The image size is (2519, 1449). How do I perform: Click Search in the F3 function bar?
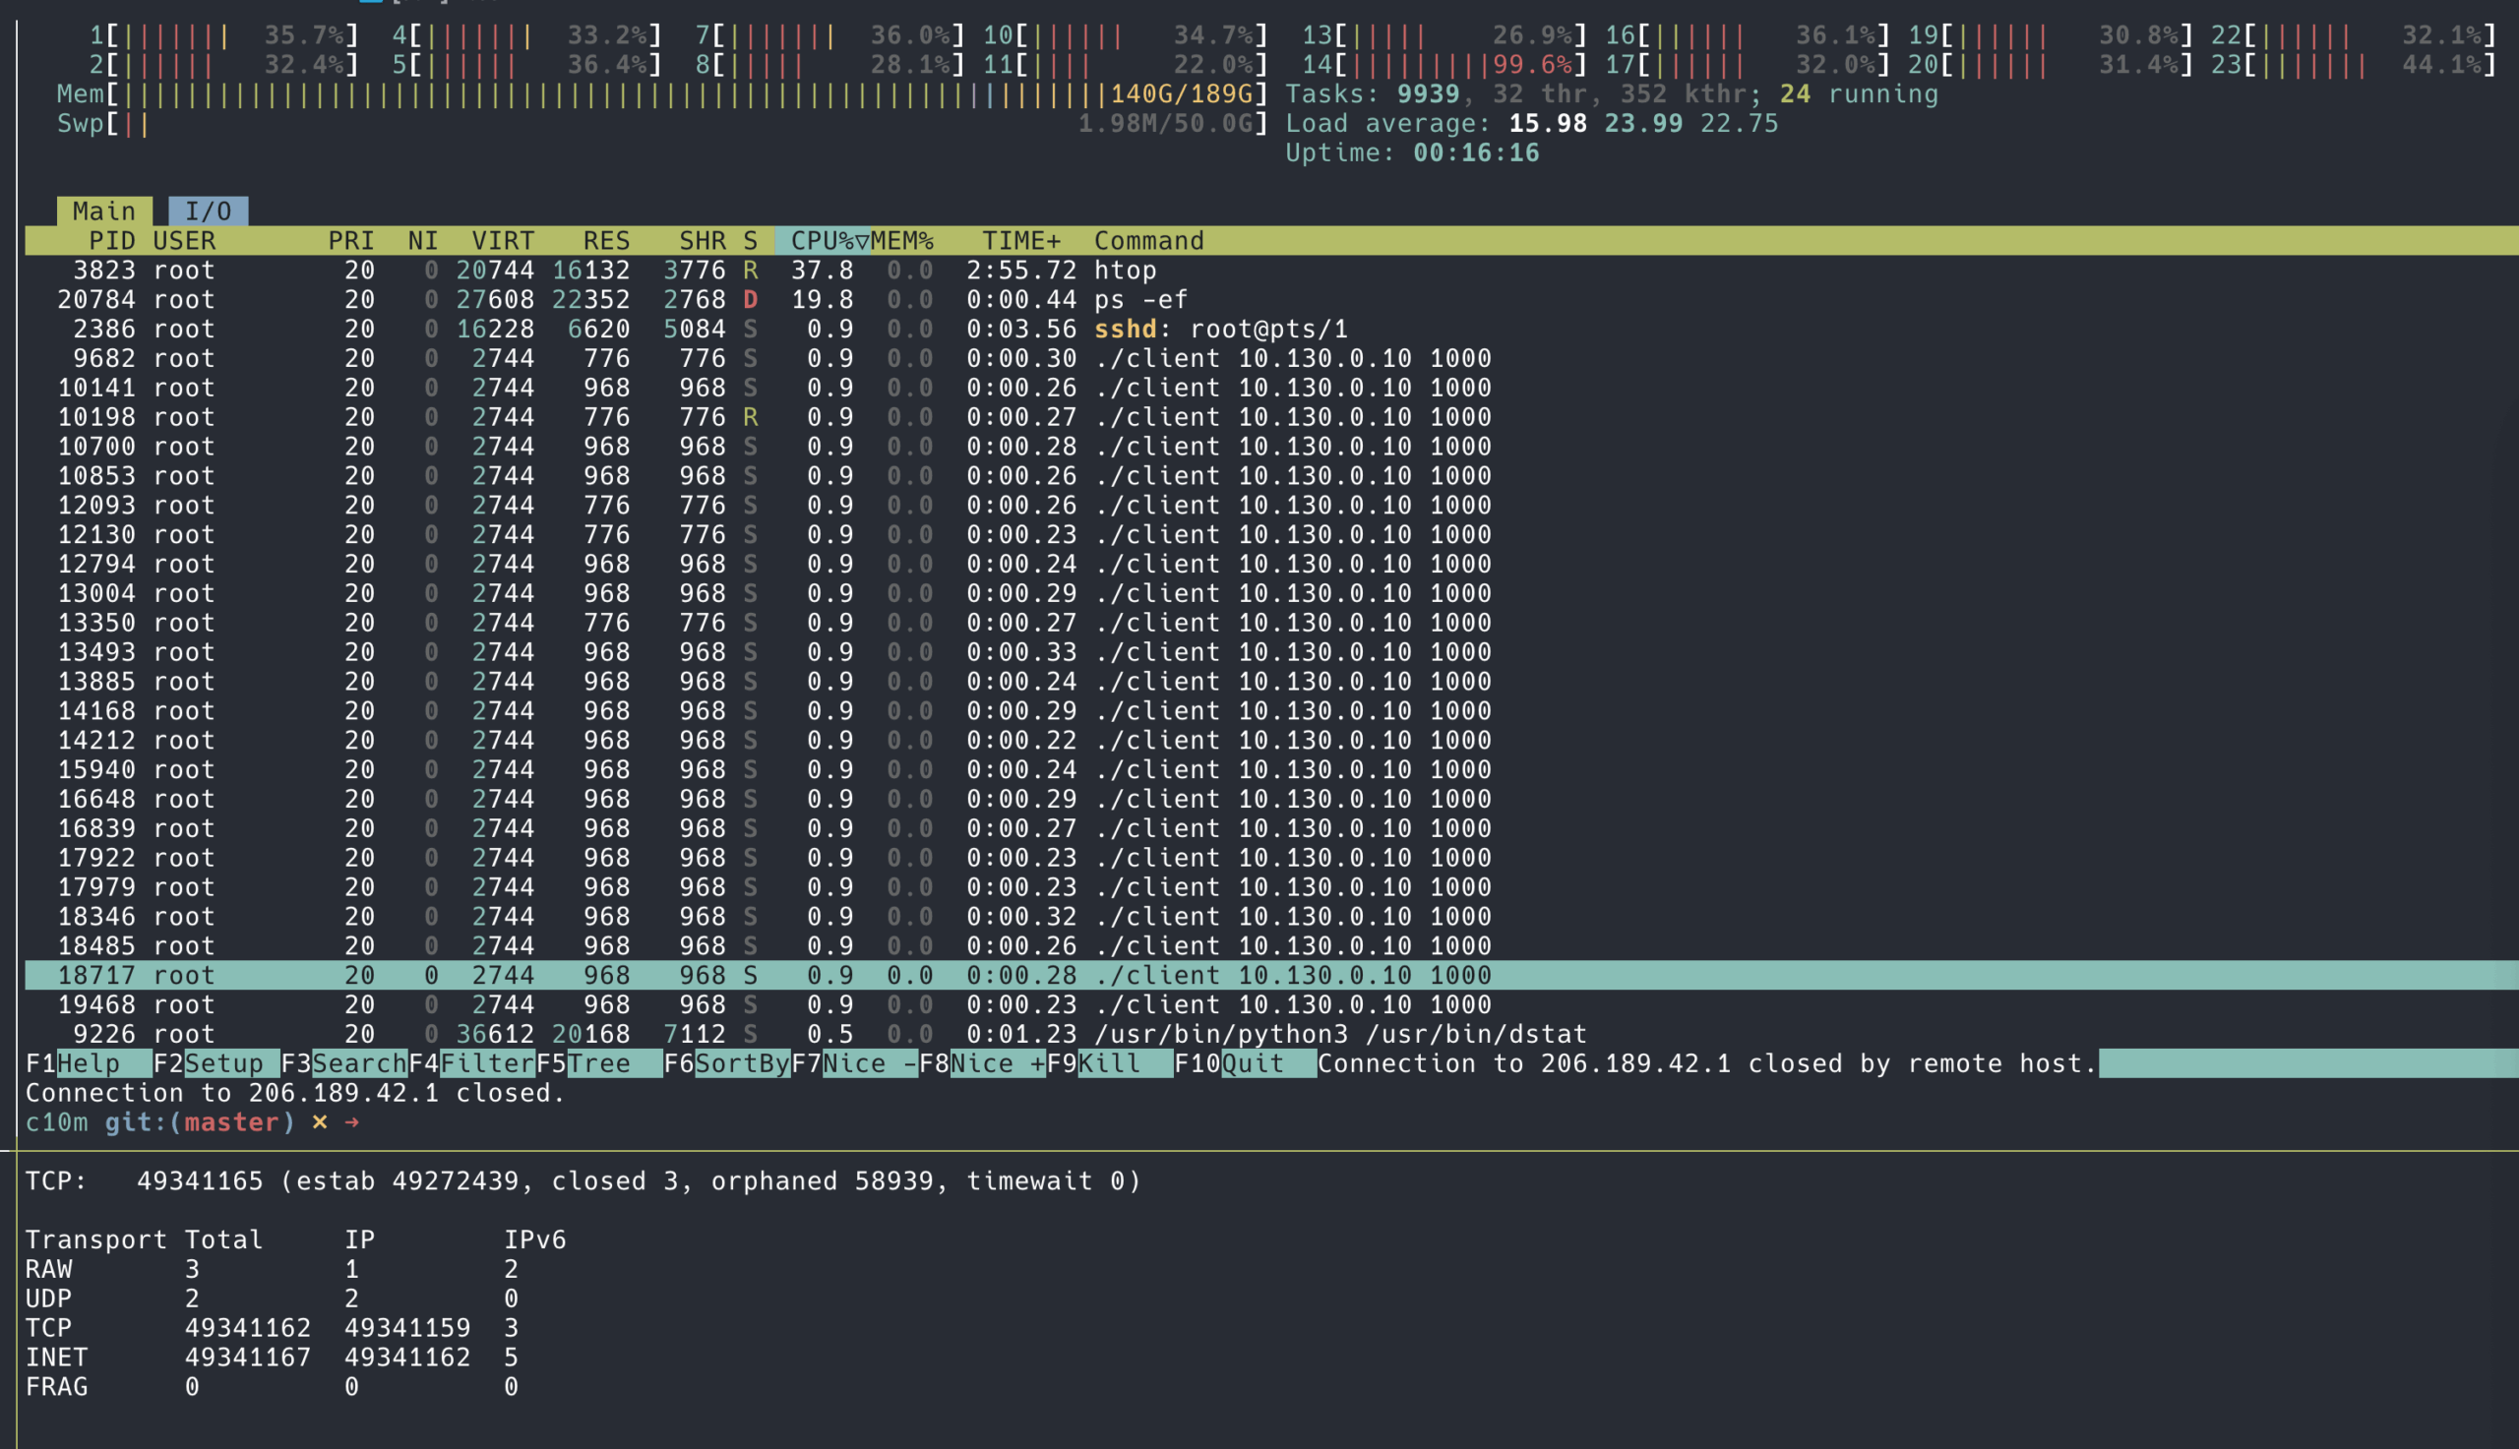pos(343,1063)
